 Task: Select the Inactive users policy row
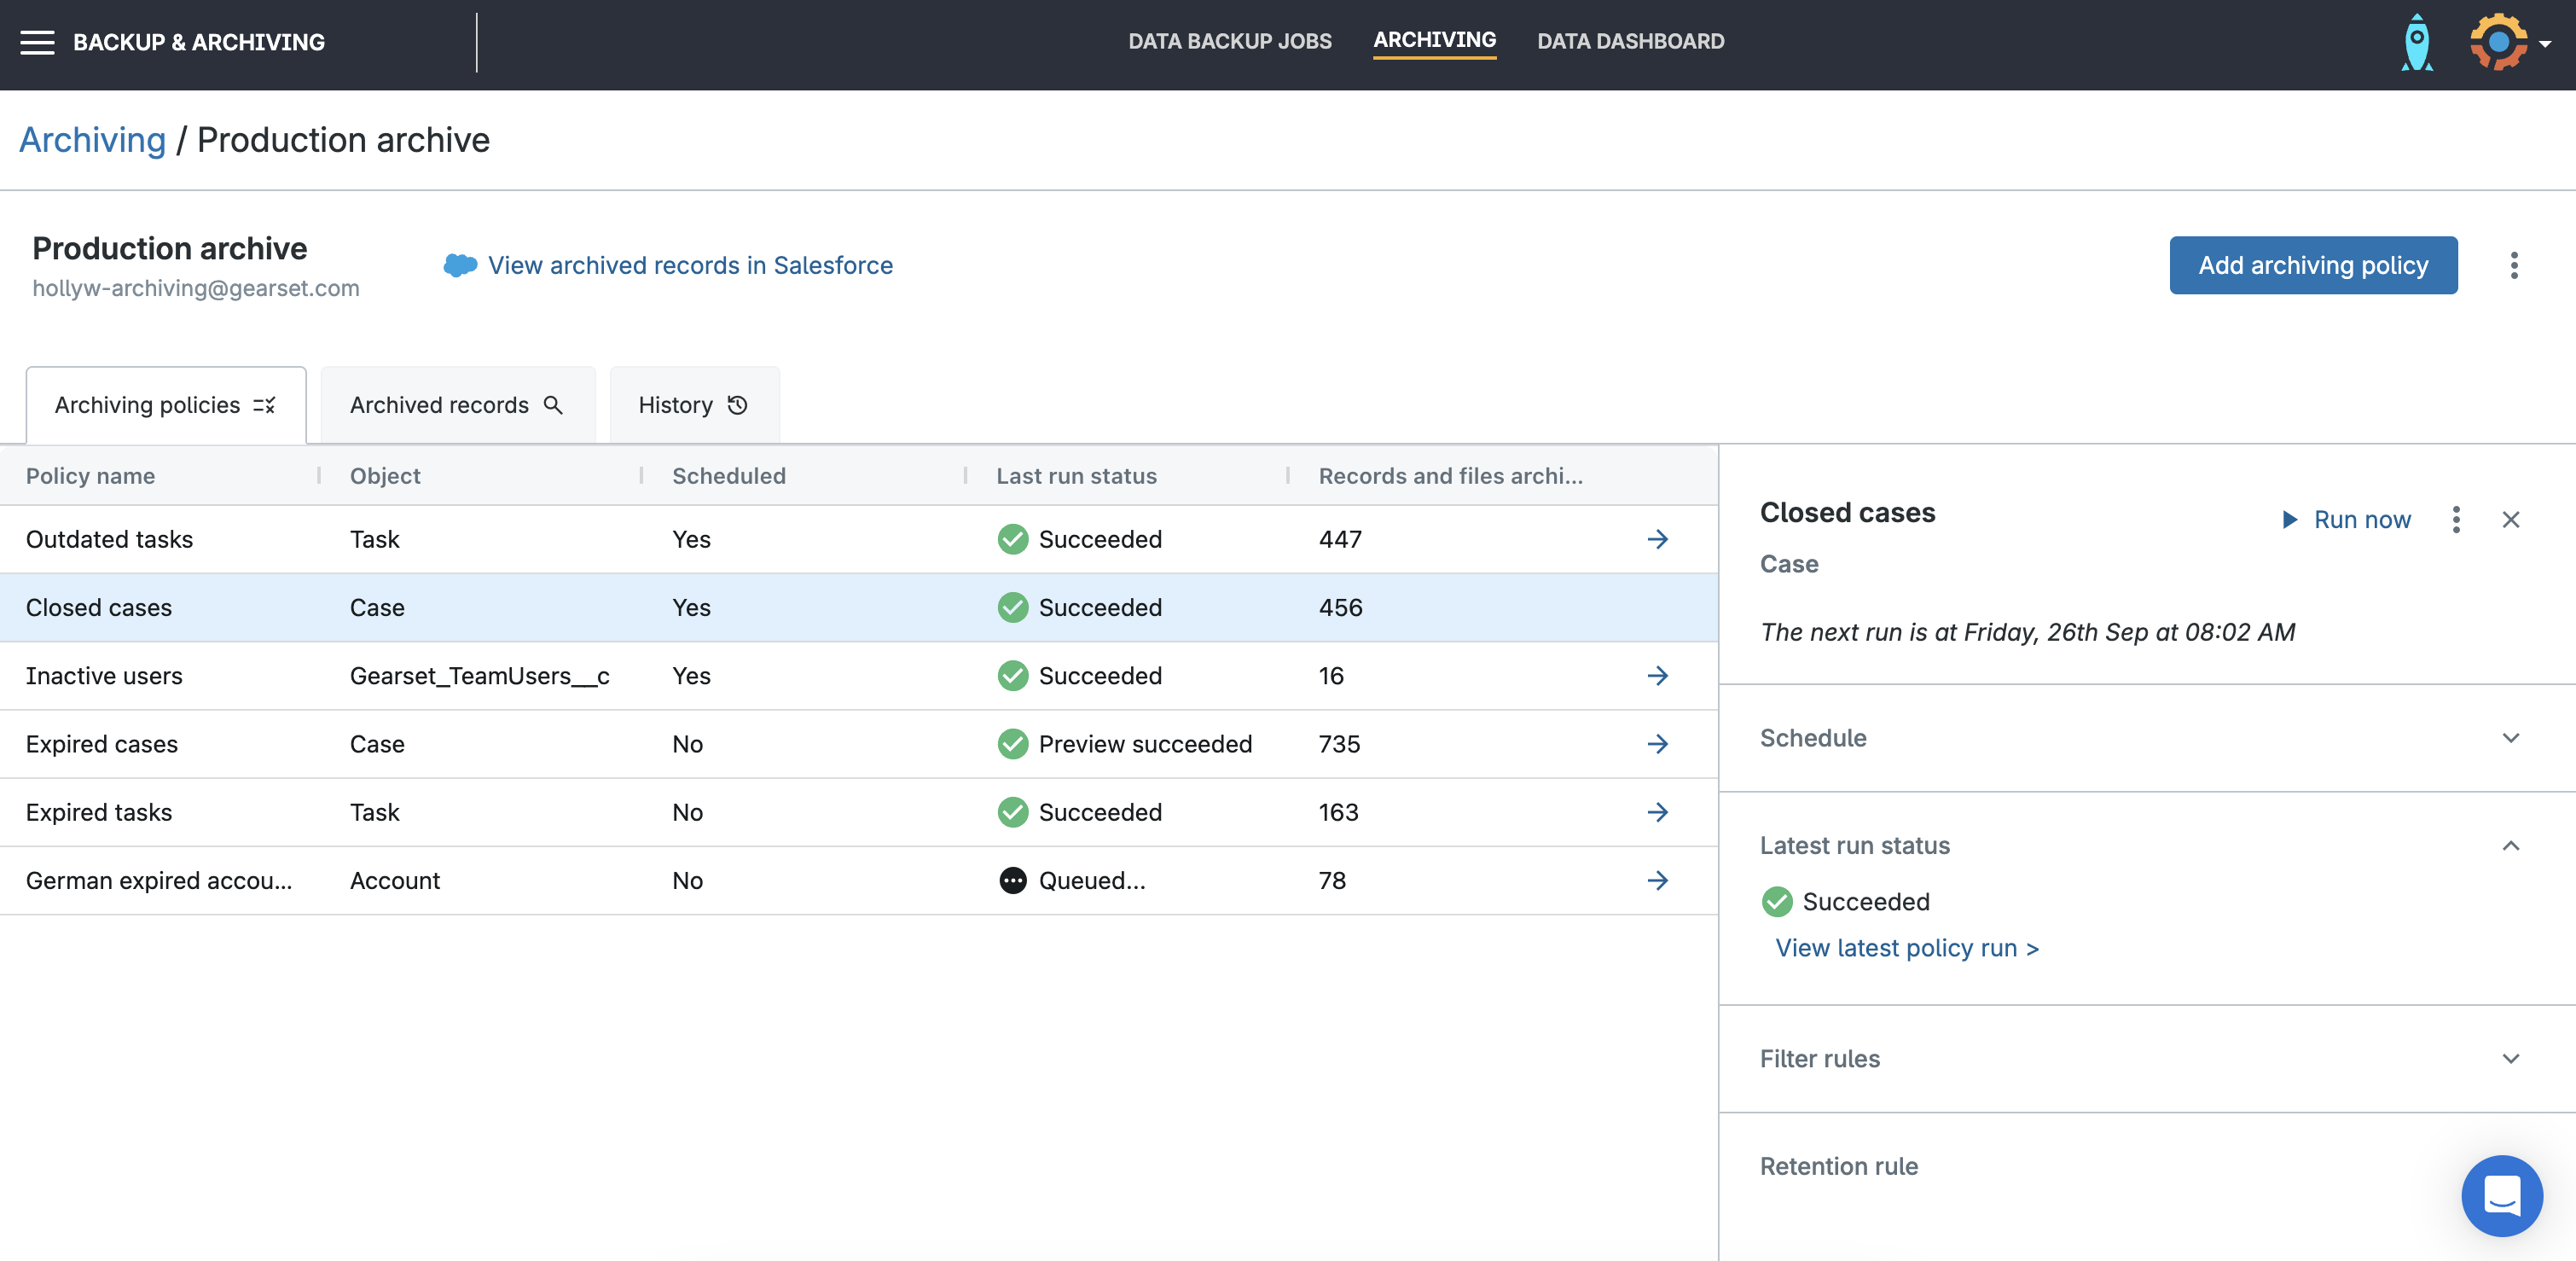point(104,676)
